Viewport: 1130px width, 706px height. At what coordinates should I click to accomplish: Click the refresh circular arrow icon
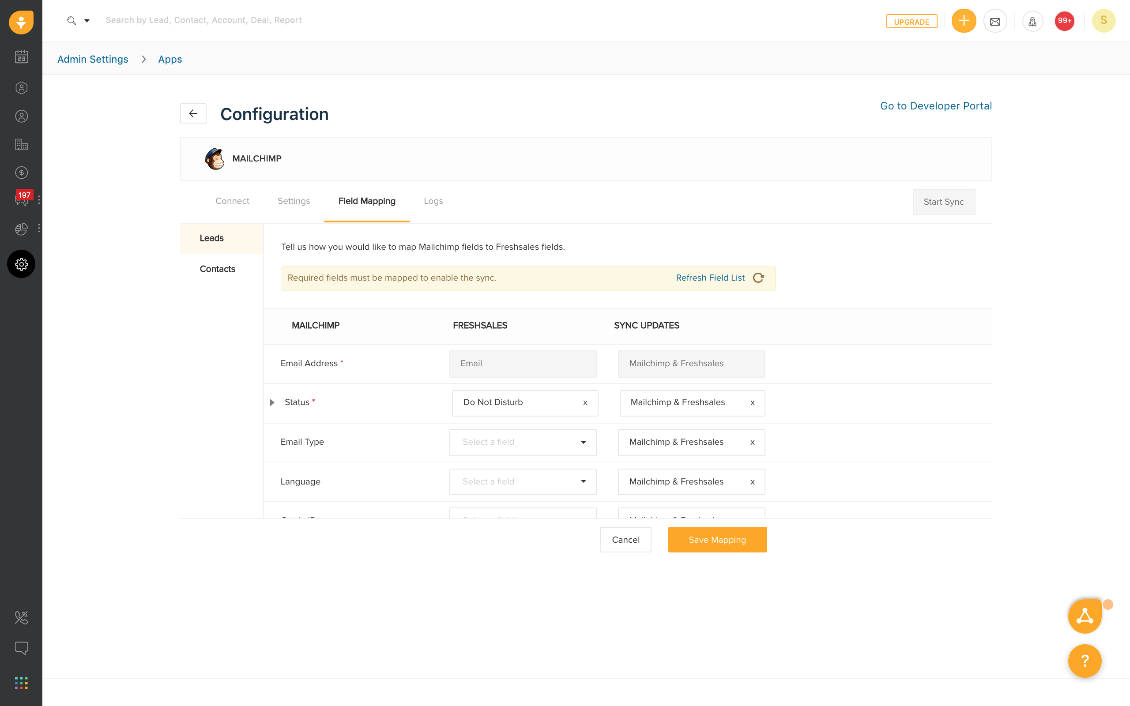(759, 278)
